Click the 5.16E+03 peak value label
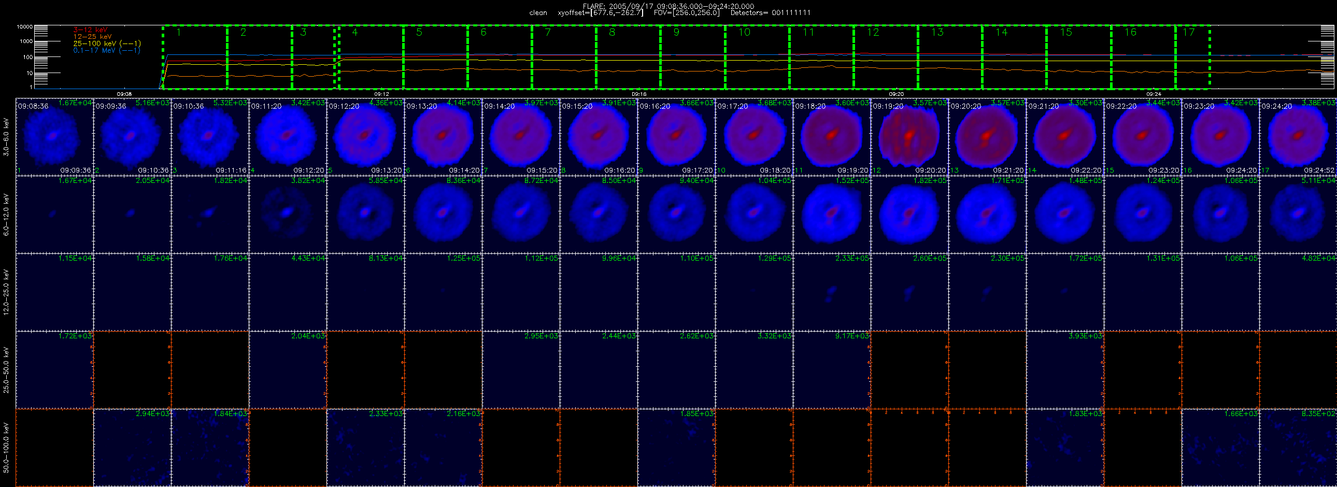 [152, 103]
